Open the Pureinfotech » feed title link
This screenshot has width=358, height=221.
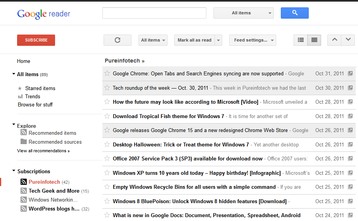[x=125, y=61]
